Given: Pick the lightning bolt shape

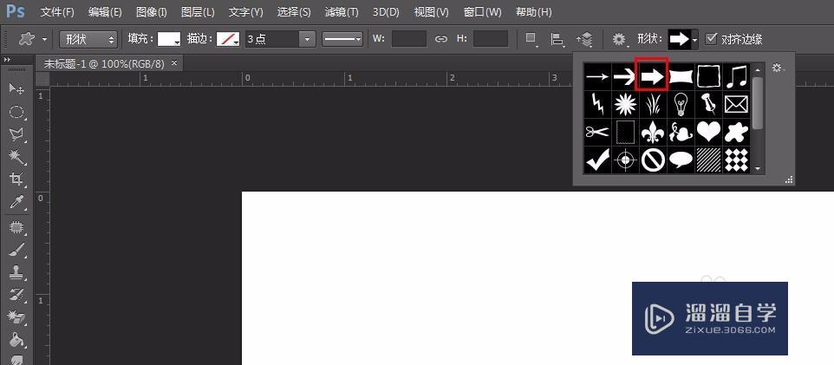Looking at the screenshot, I should click(x=597, y=105).
